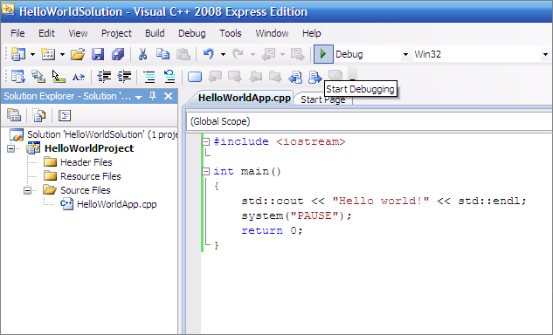553x335 pixels.
Task: Open the Add New Item dropdown arrow
Action: pos(62,54)
